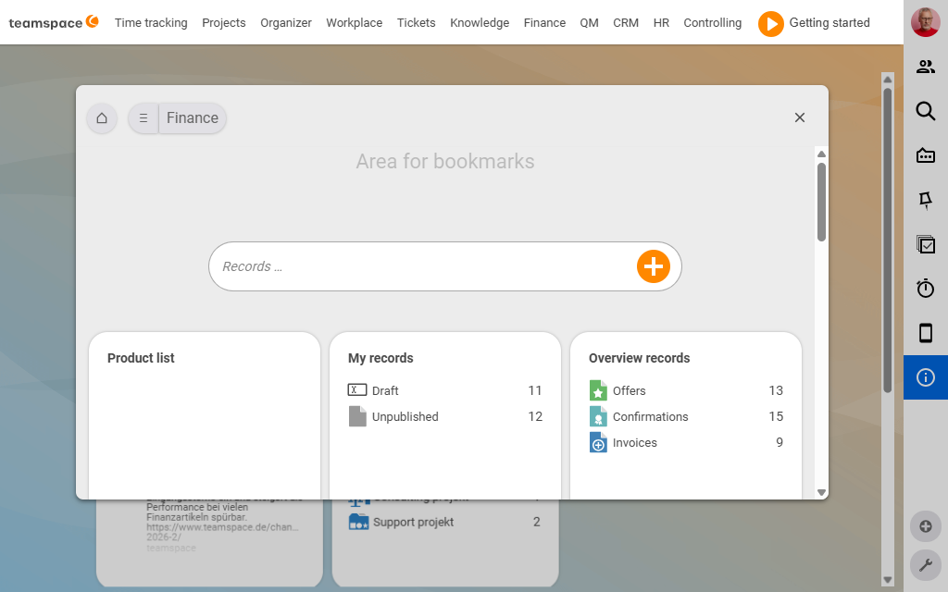
Task: Open Support projekt in background page
Action: [x=413, y=523]
